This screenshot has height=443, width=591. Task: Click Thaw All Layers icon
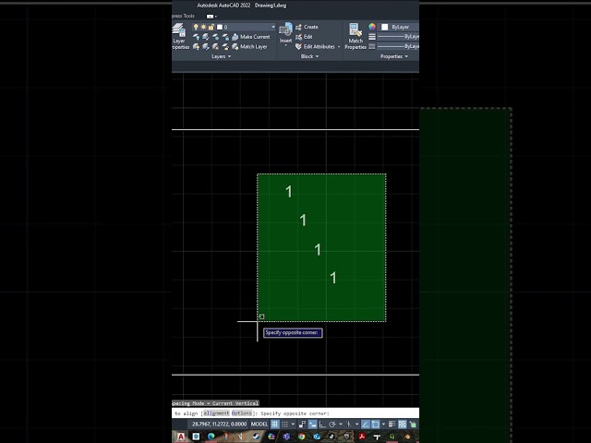coord(215,47)
